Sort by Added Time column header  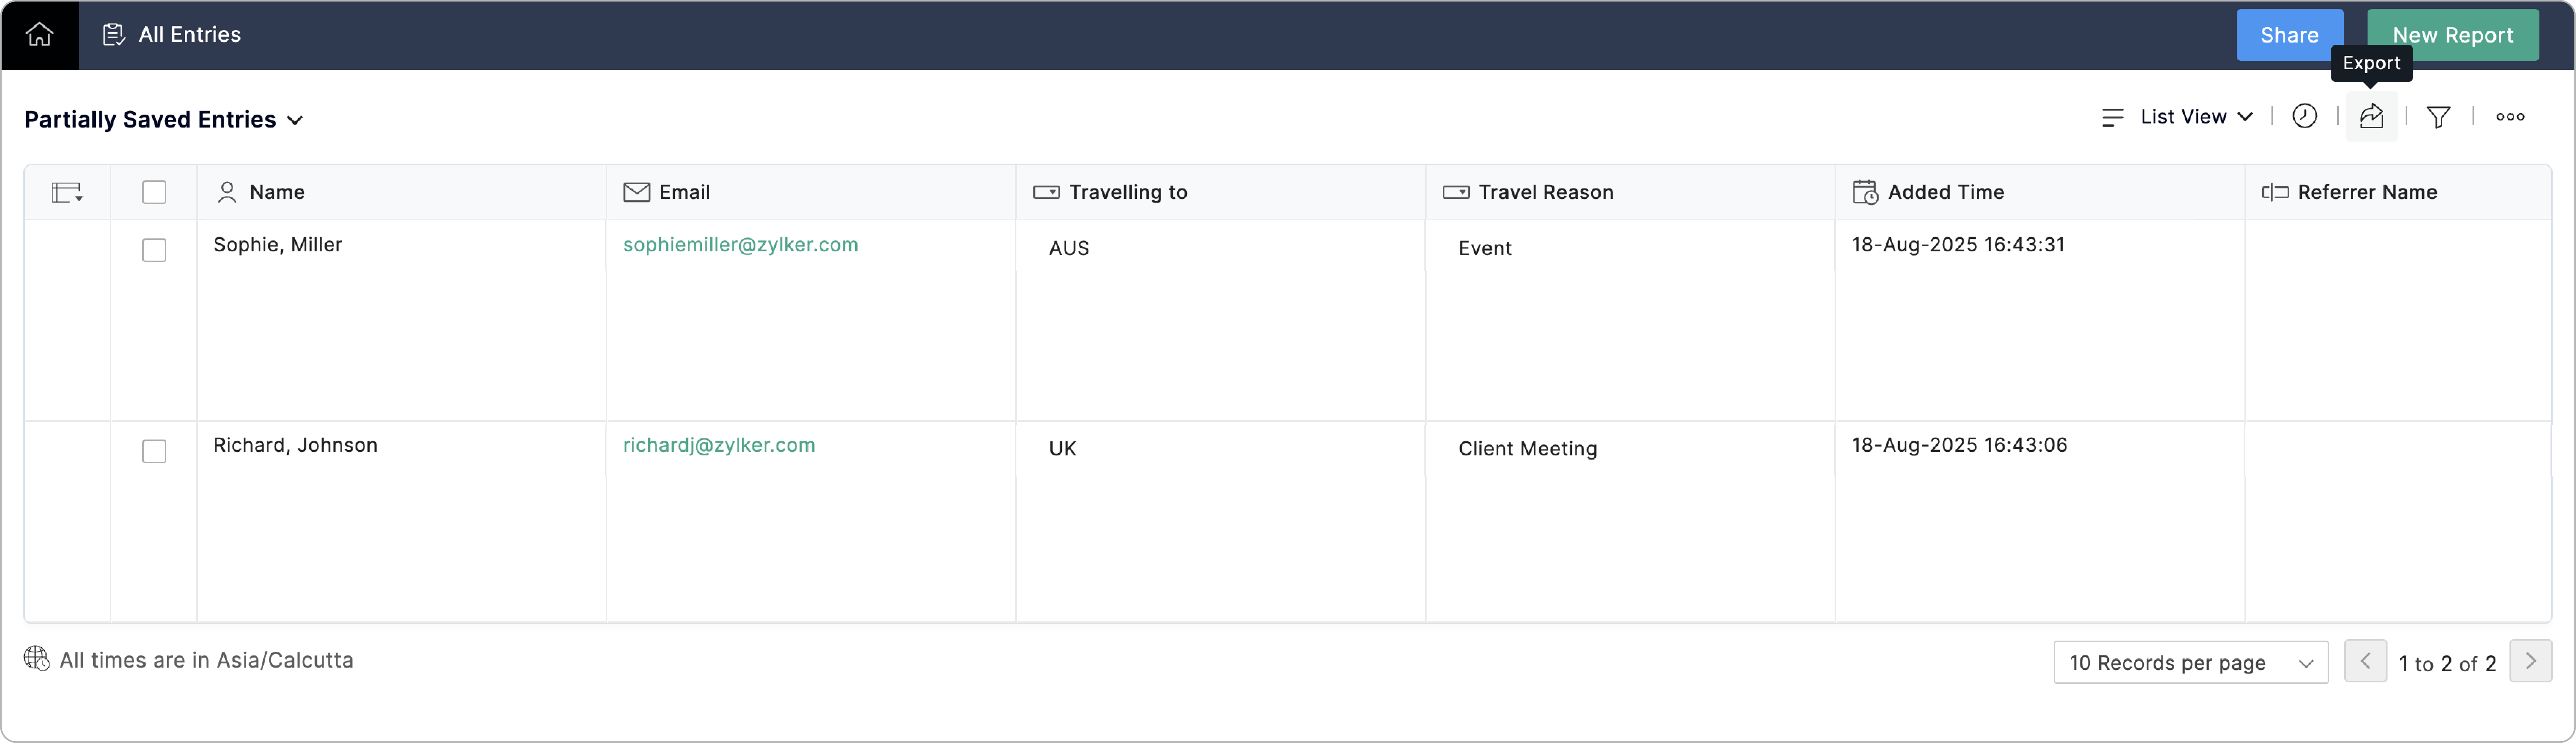pyautogui.click(x=1945, y=192)
